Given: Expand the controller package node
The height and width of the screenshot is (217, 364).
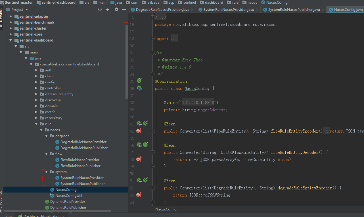Looking at the screenshot, I should pyautogui.click(x=36, y=88).
